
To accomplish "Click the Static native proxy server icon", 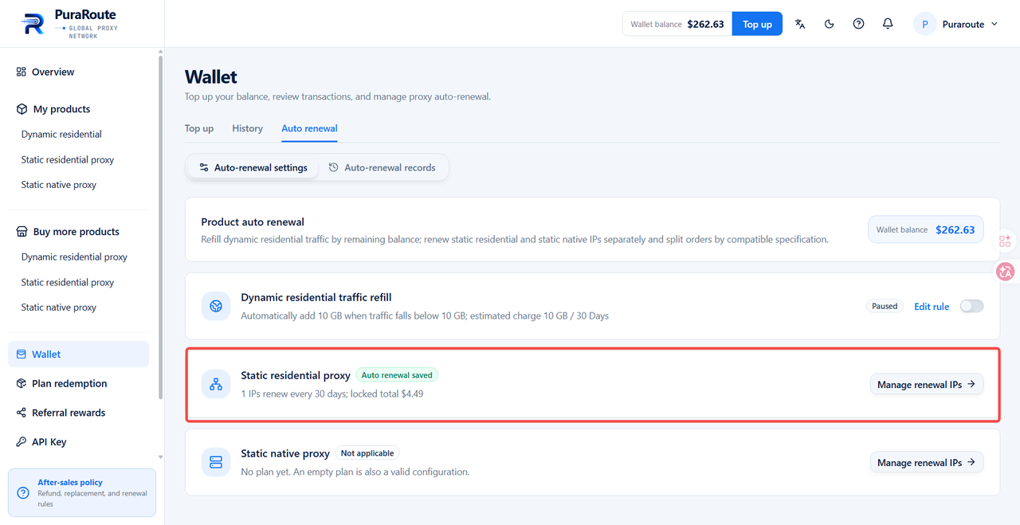I will pos(216,462).
